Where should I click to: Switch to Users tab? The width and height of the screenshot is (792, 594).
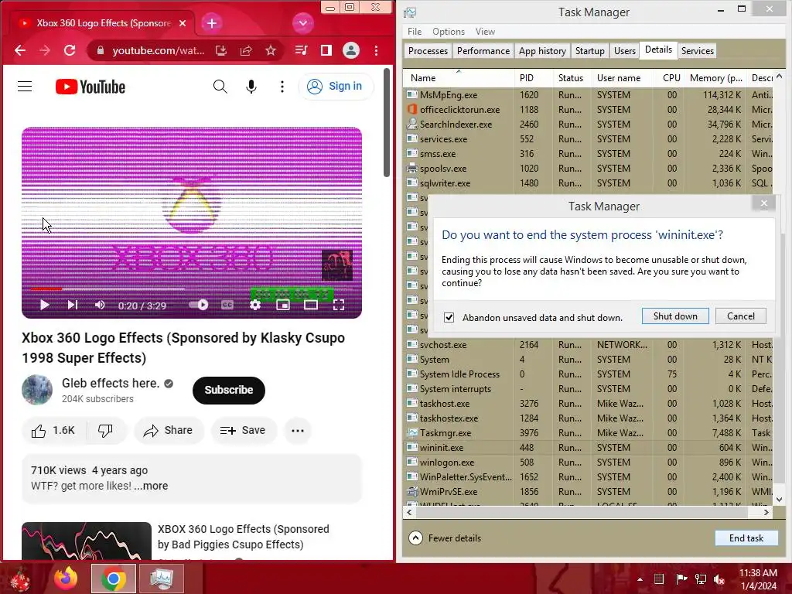coord(625,51)
